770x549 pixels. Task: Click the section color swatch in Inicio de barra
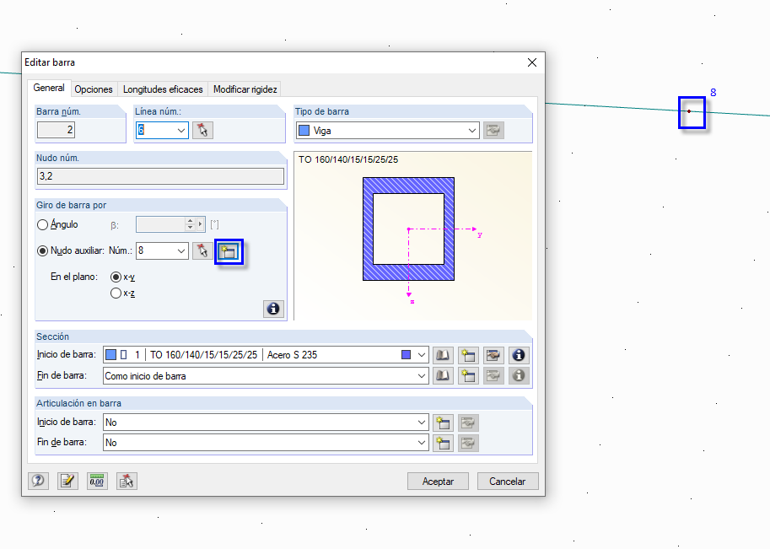click(x=407, y=354)
